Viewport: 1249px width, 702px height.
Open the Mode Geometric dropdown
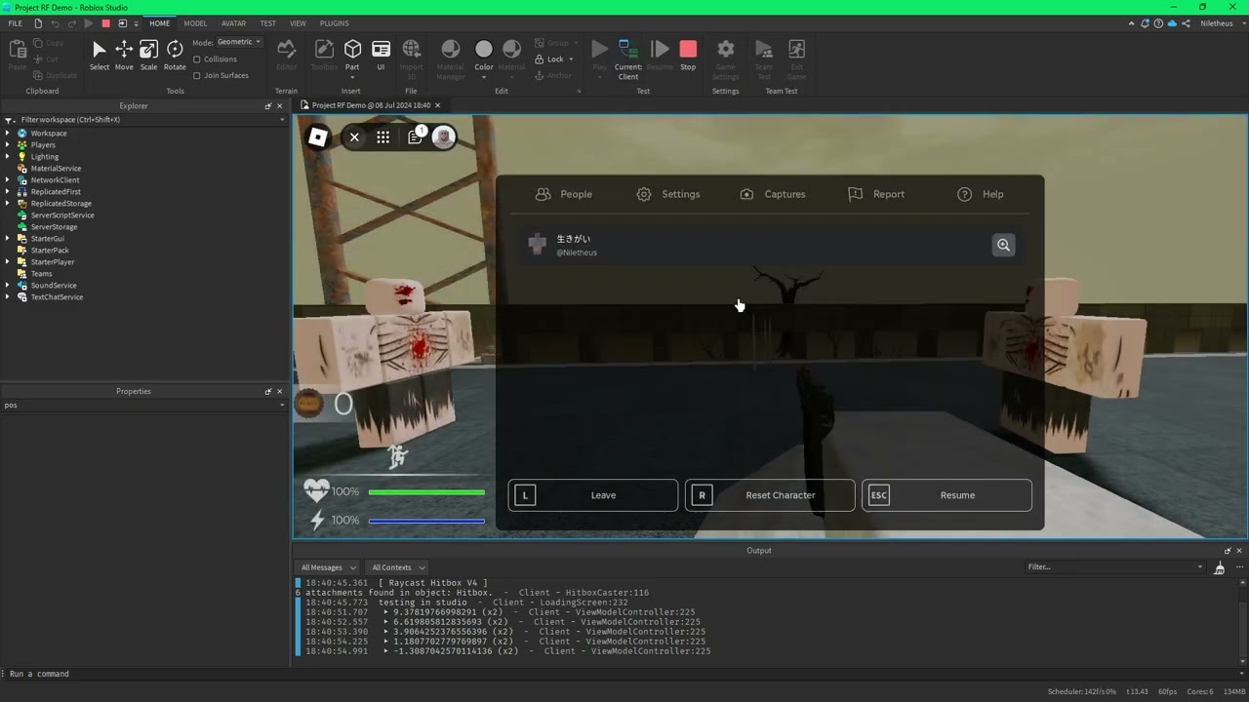tap(239, 42)
